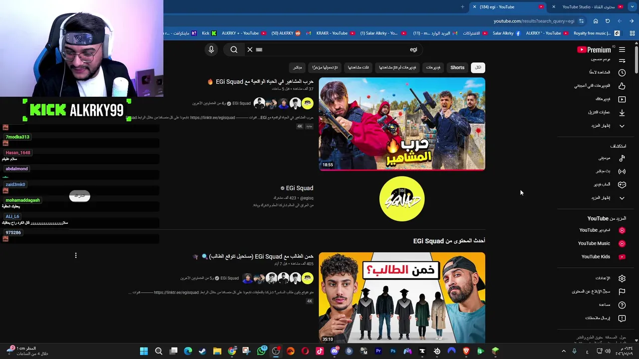Image resolution: width=639 pixels, height=359 pixels.
Task: Open Liked videos thumbs-up sidebar item
Action: click(600, 86)
